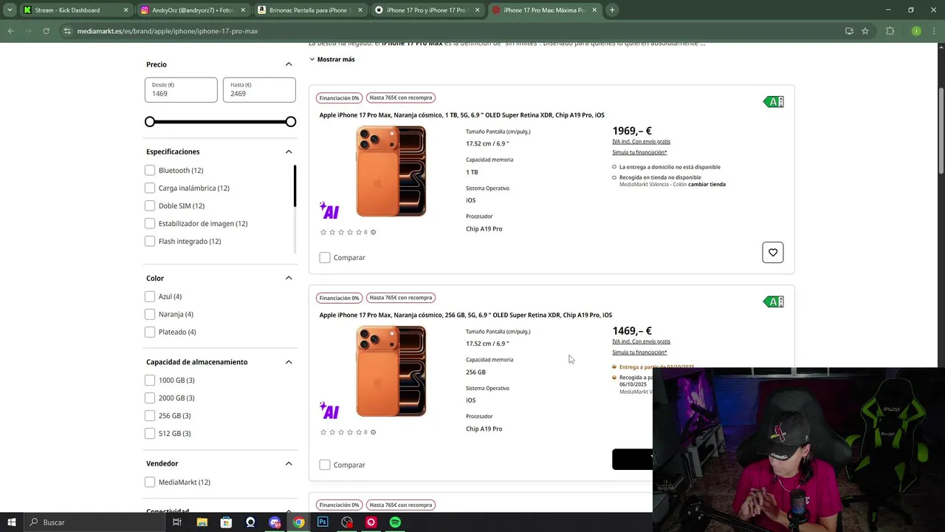Collapse the Vendedor filter section
Viewport: 945px width, 532px height.
(x=289, y=463)
